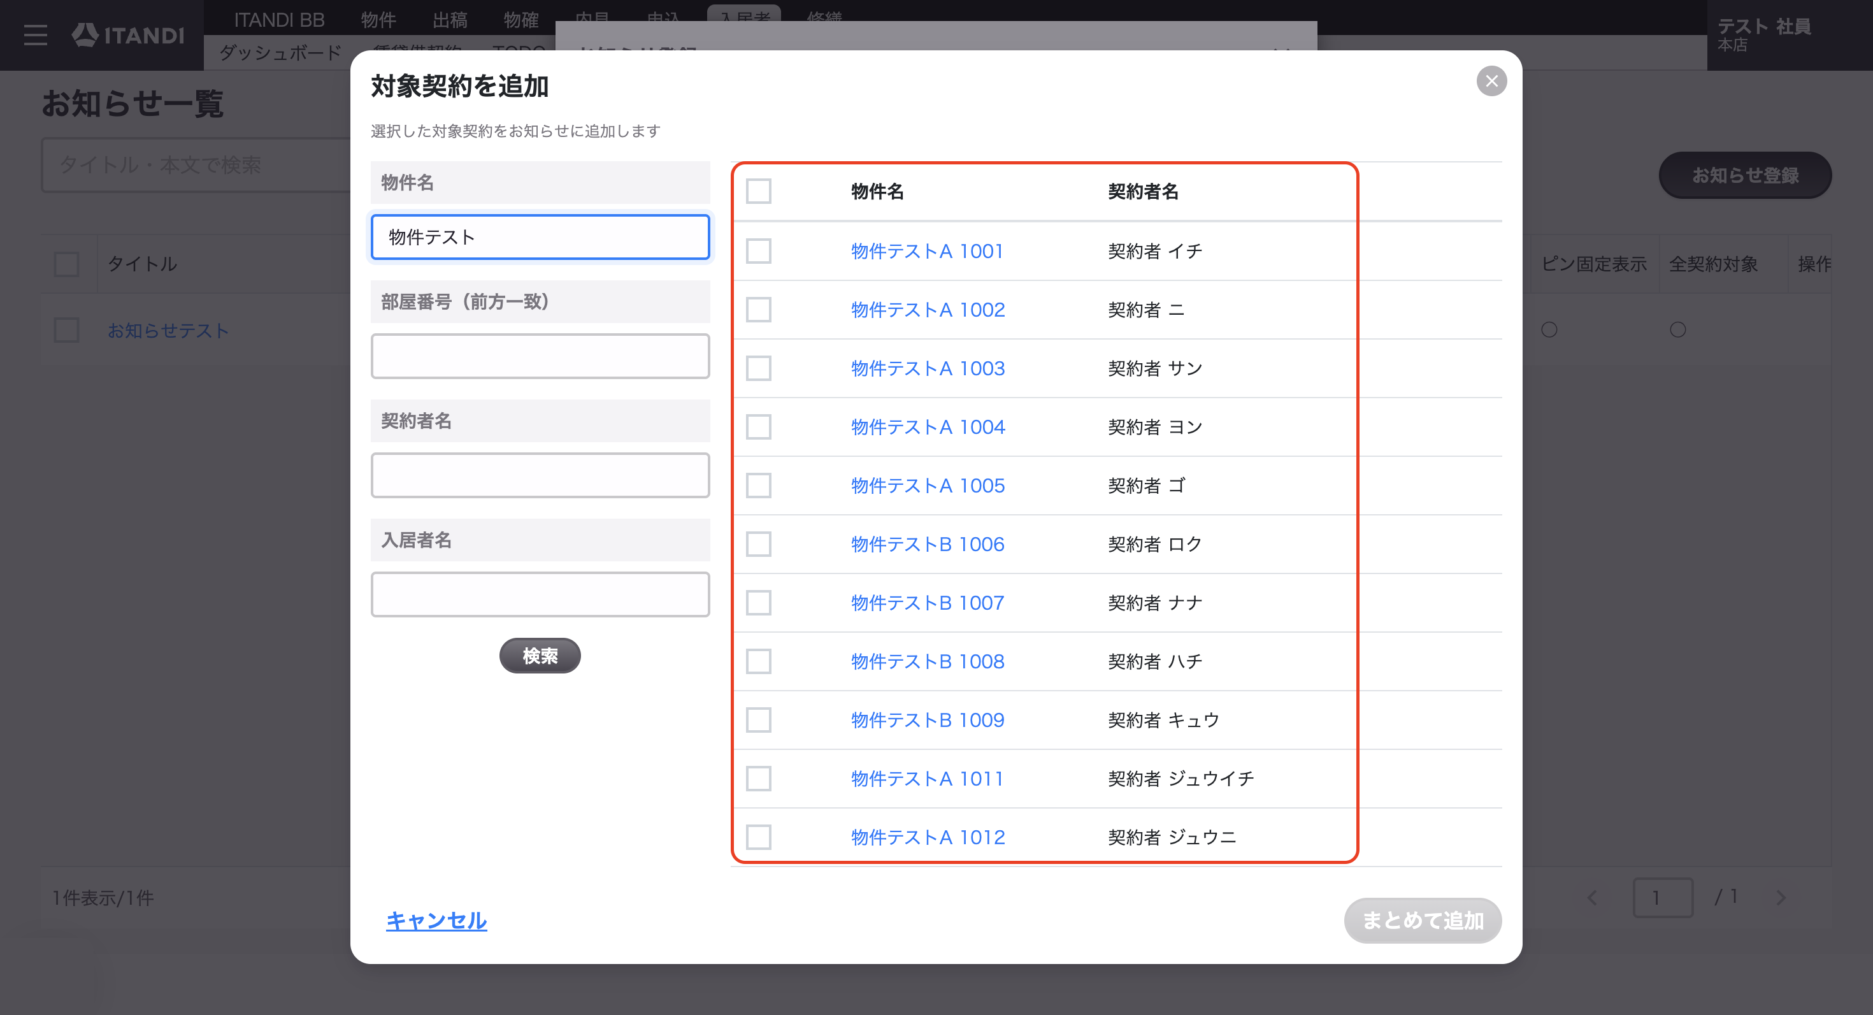Check the box for 物件テストA 1002

[758, 310]
